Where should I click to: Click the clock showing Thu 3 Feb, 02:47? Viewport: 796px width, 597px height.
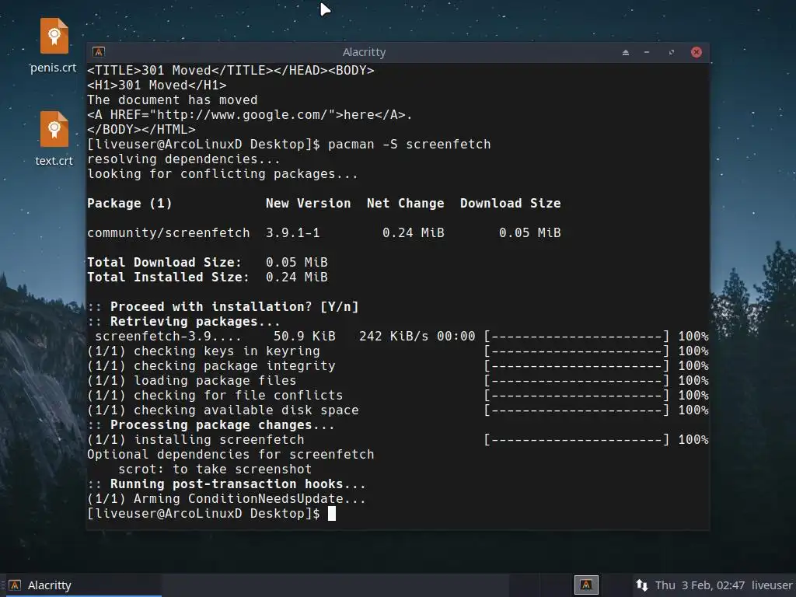pos(700,585)
